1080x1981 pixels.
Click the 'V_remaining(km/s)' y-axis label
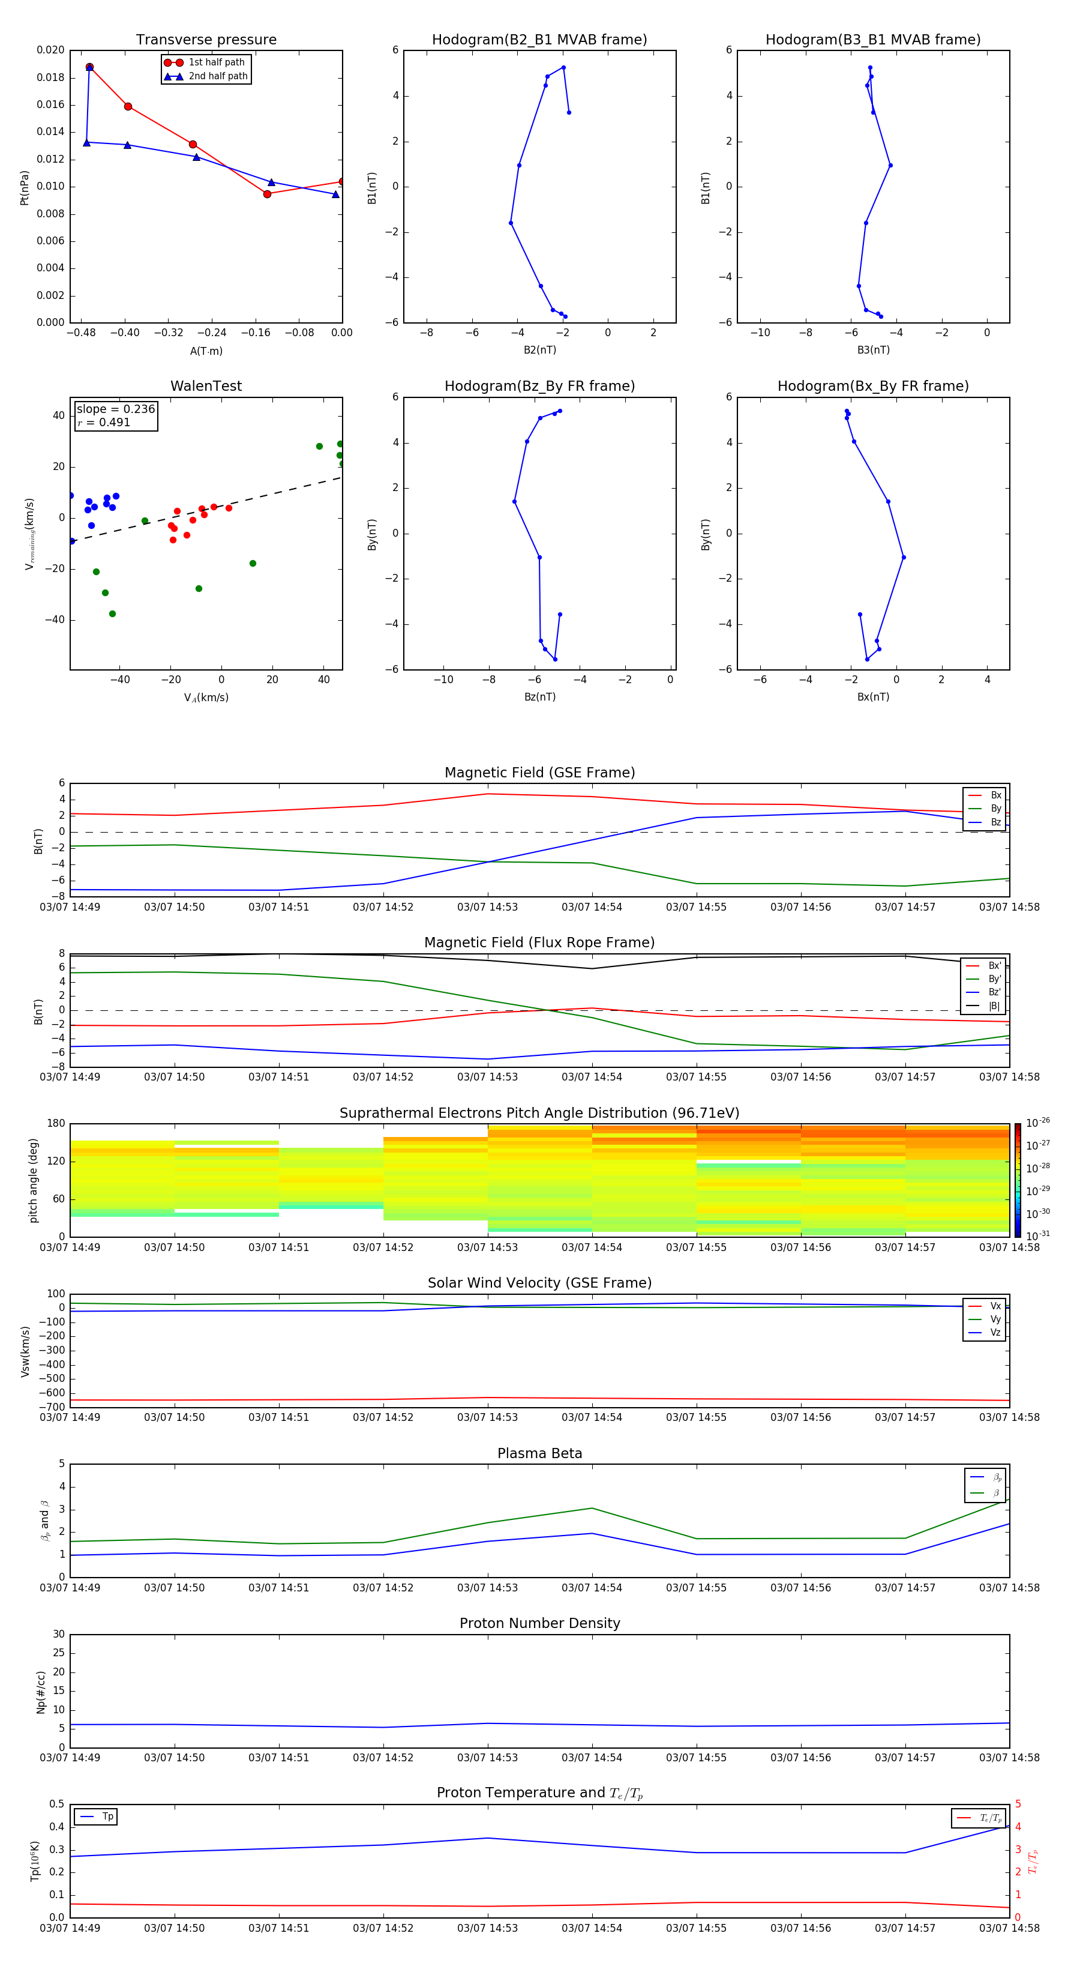click(x=29, y=534)
